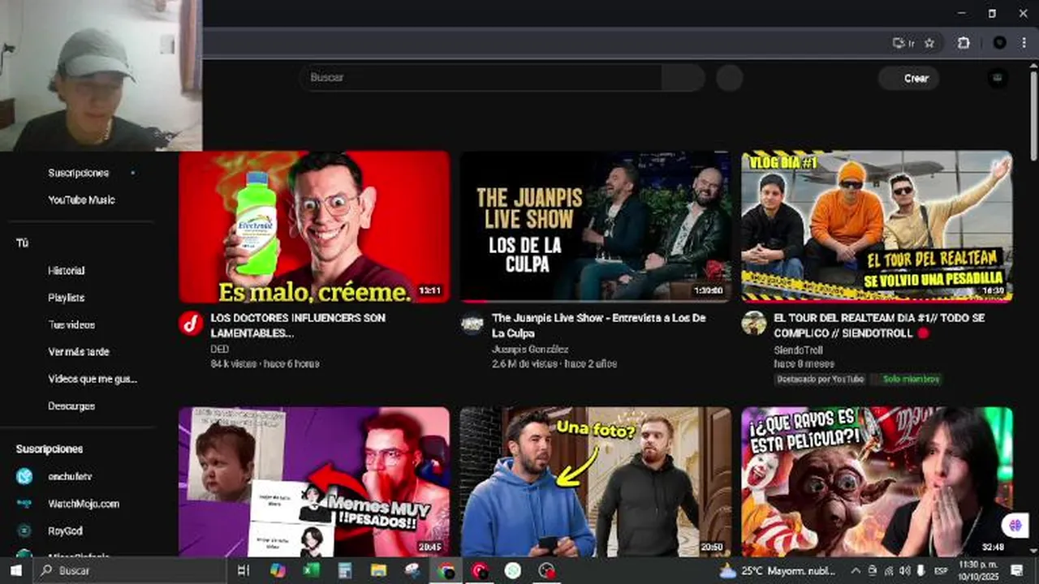Open Descargas in the sidebar
The height and width of the screenshot is (584, 1039).
pos(71,406)
